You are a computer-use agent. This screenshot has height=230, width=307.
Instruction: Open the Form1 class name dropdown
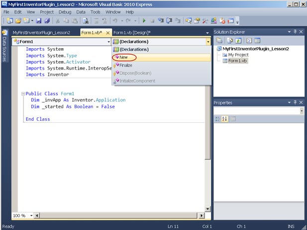point(109,42)
